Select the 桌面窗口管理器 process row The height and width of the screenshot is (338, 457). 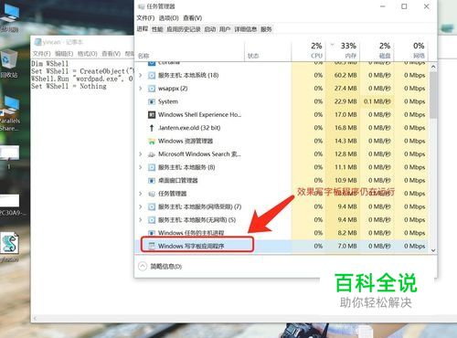(282, 181)
